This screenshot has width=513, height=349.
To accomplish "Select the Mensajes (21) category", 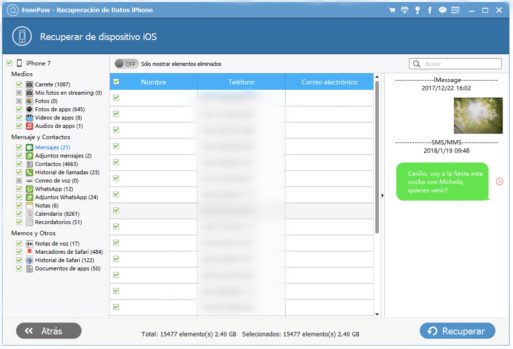I will tap(53, 147).
